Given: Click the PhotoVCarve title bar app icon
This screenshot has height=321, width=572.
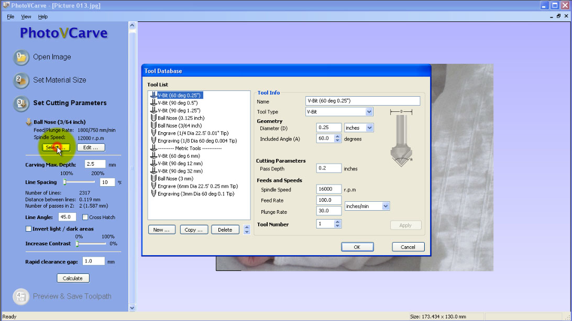Looking at the screenshot, I should pyautogui.click(x=6, y=5).
